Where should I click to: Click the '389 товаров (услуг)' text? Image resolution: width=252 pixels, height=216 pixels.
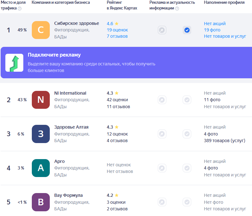pyautogui.click(x=225, y=141)
